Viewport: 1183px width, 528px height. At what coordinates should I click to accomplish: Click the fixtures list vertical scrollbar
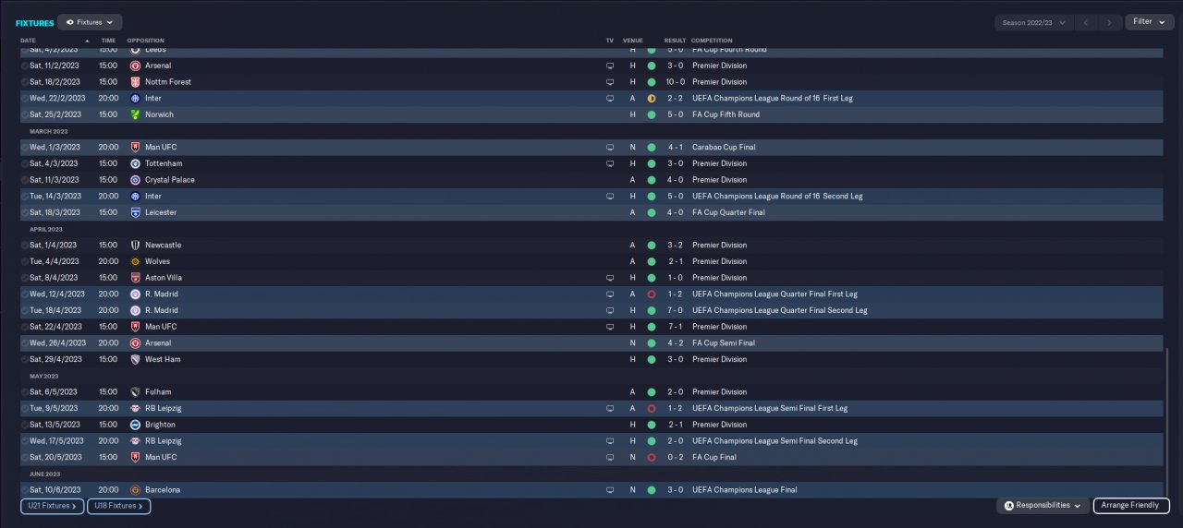(x=1167, y=425)
